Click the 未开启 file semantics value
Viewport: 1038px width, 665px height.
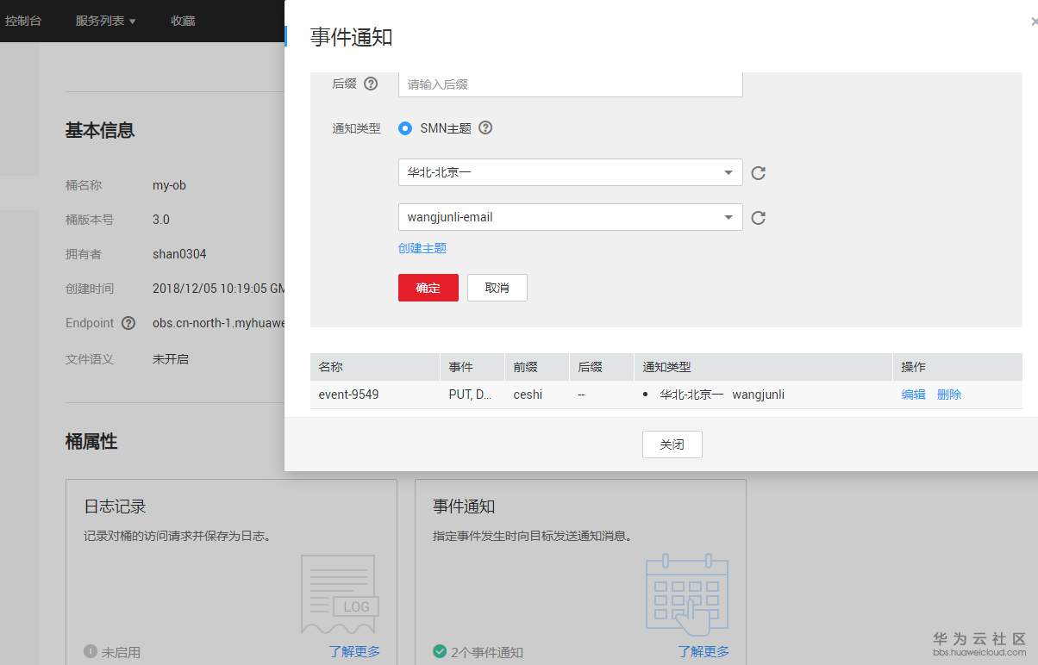coord(171,358)
